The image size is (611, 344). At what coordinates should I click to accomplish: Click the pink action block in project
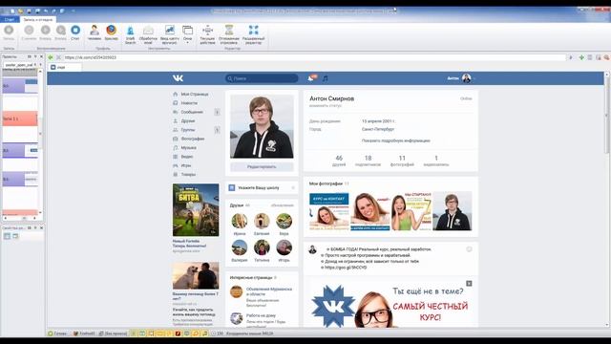pos(20,118)
